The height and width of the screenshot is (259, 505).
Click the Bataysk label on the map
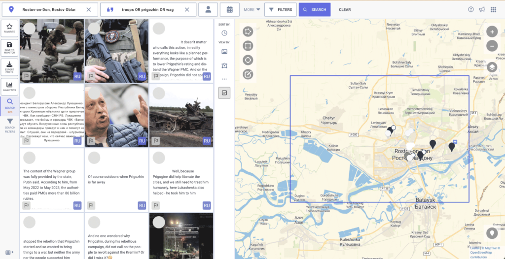pos(425,203)
